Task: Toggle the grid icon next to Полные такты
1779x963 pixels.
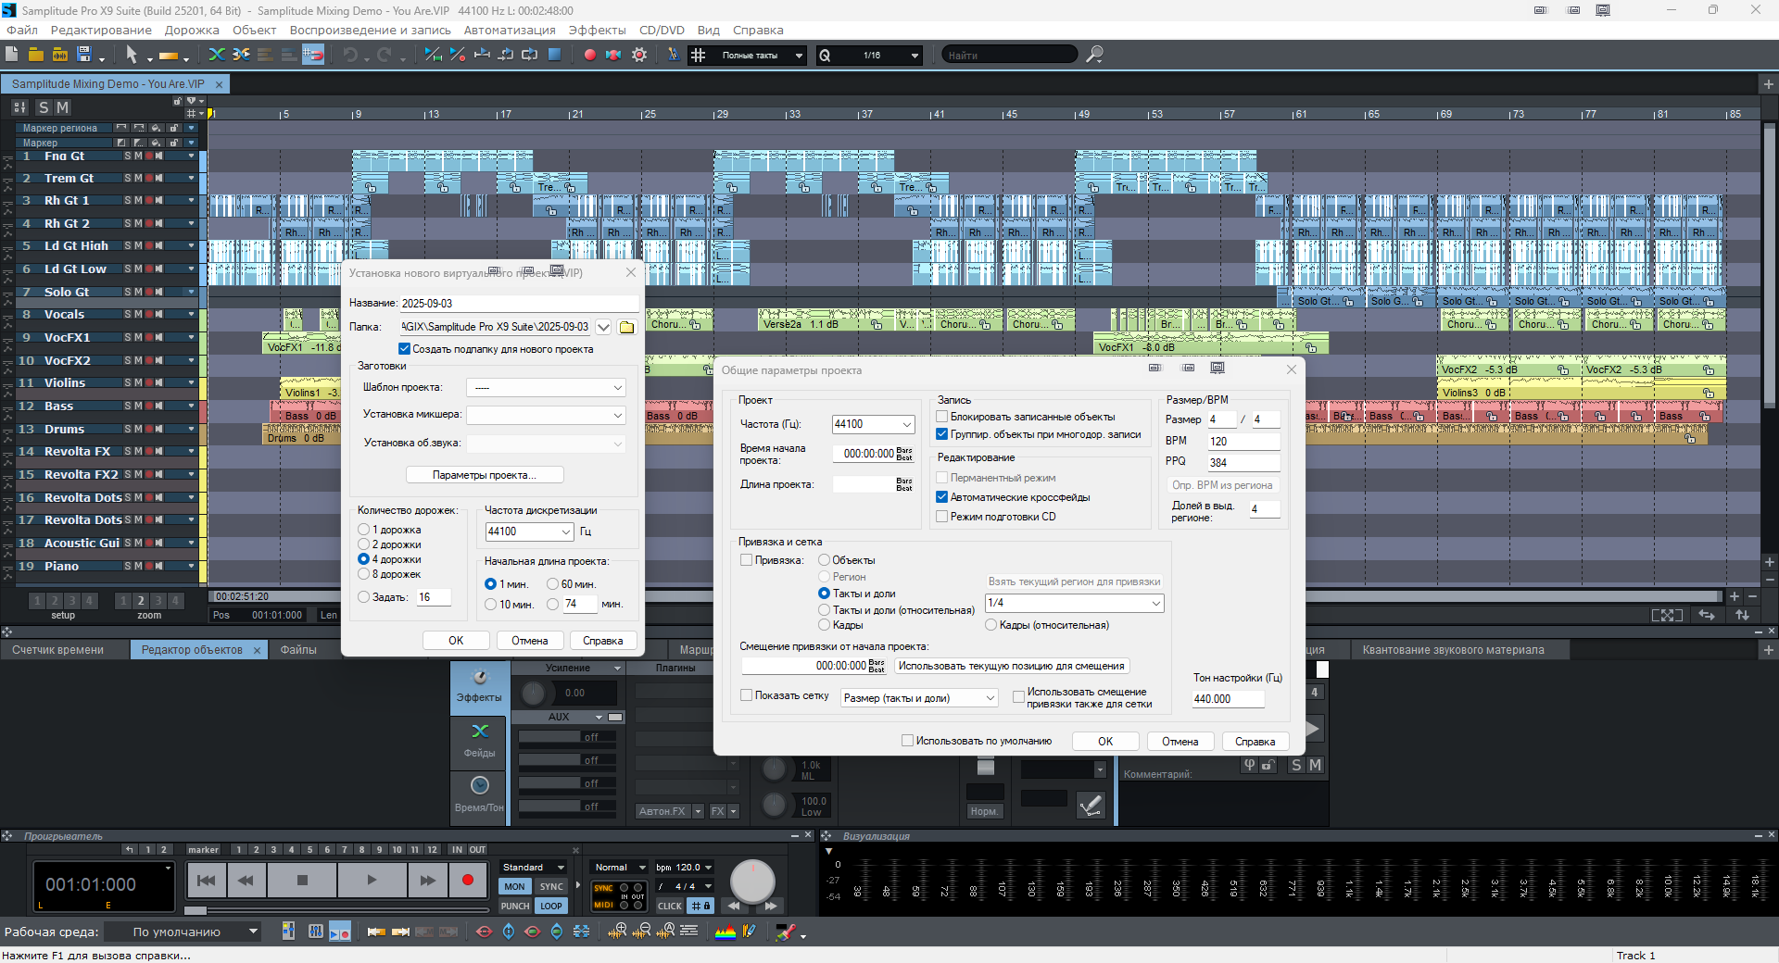Action: tap(699, 55)
